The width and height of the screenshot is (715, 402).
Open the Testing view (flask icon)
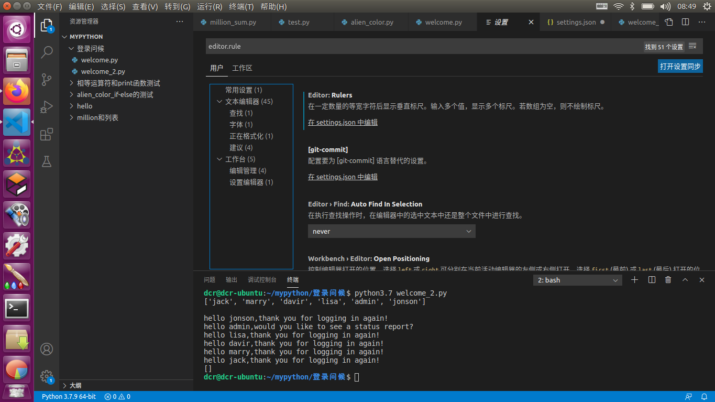tap(47, 162)
